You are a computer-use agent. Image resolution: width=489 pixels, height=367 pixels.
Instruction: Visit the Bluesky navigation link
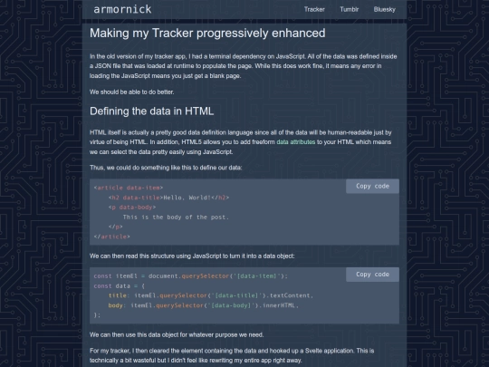[385, 9]
